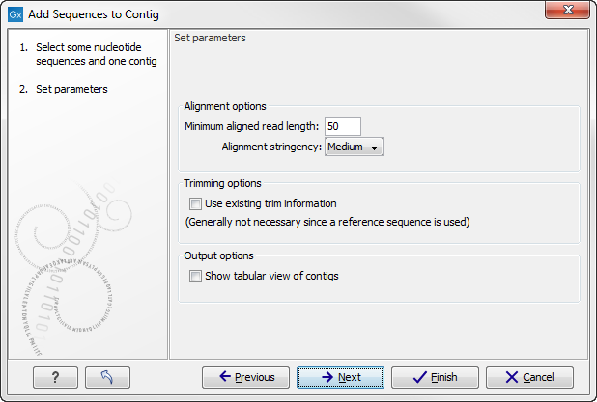Open the Alignment stringency dropdown
This screenshot has width=597, height=402.
click(x=355, y=147)
